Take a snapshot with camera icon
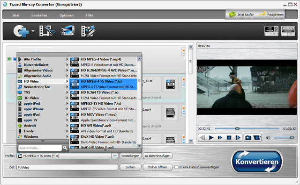300x185 pixels. (248, 137)
